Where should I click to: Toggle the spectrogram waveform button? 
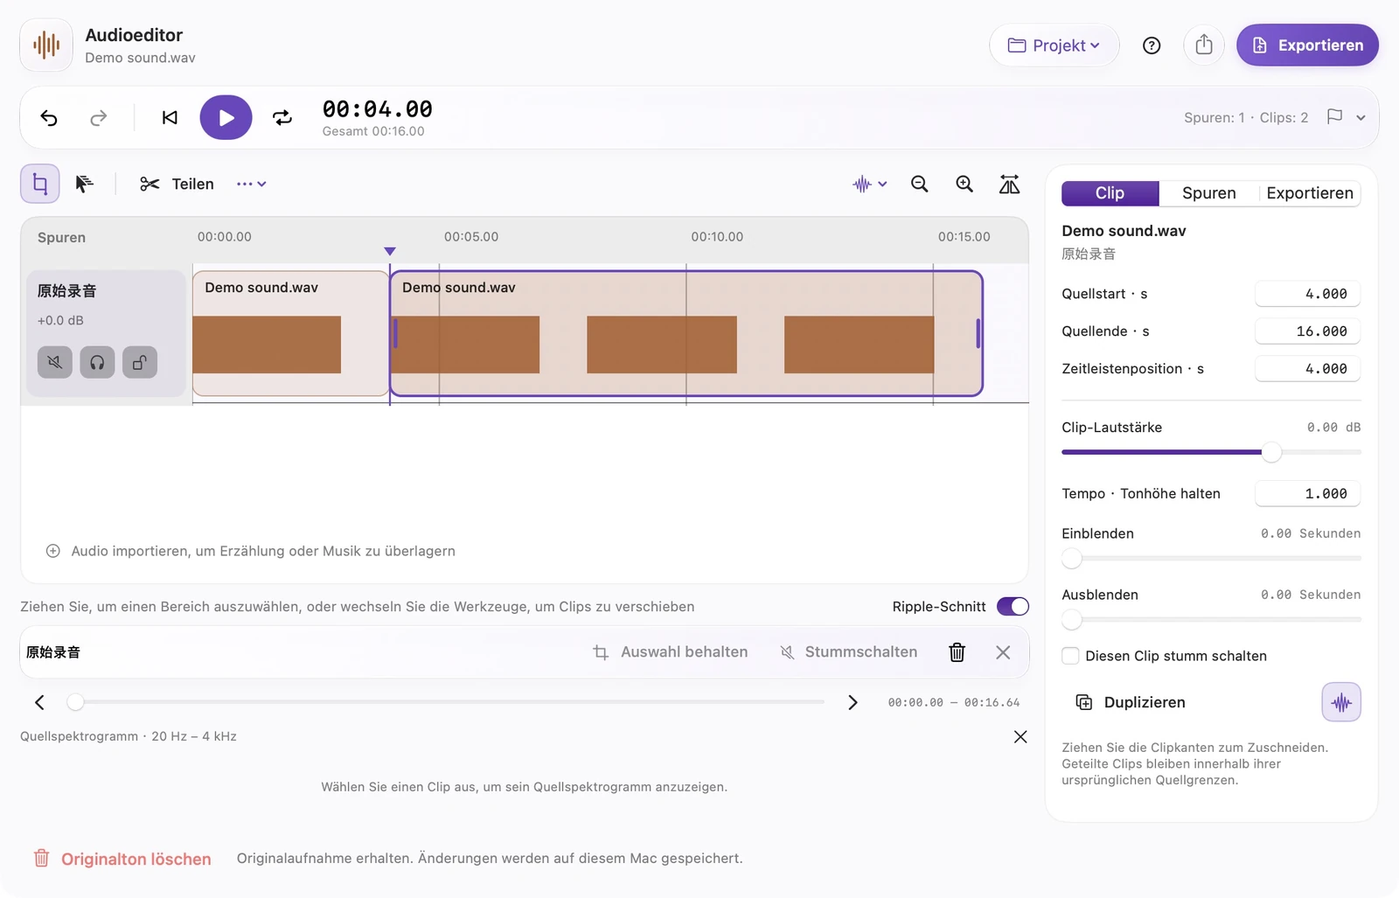1341,702
